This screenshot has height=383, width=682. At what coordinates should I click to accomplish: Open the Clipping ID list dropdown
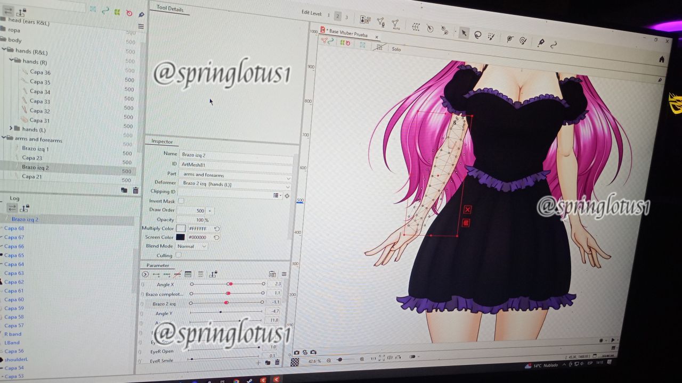click(277, 196)
